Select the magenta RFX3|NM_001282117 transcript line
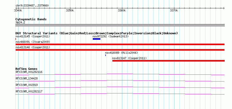The height and width of the screenshot is (109, 232). coord(120,94)
